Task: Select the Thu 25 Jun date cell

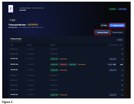Action: (x=14, y=70)
